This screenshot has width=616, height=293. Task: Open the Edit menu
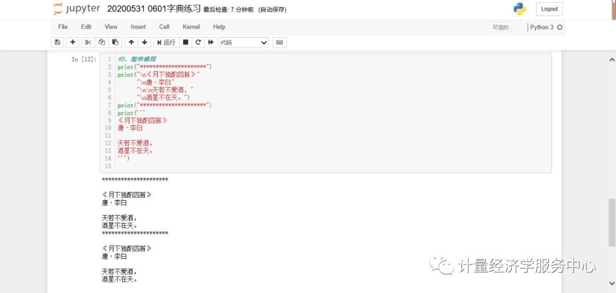pyautogui.click(x=86, y=27)
